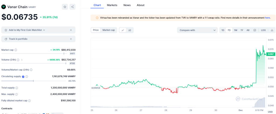Click Add to My First Coin Watchlist button
The height and width of the screenshot is (114, 276).
[38, 30]
